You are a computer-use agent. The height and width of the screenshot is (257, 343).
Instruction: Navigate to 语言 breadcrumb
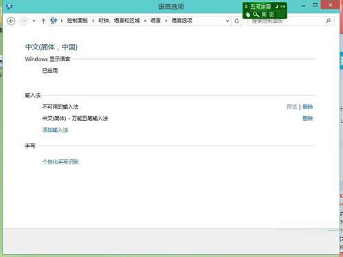(x=155, y=21)
